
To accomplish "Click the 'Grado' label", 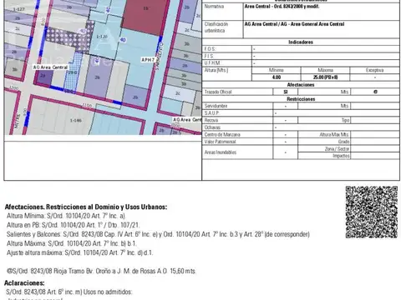I will tap(343, 142).
